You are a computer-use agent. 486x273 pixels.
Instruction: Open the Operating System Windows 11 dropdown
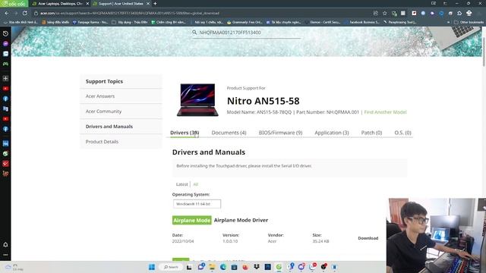(197, 204)
